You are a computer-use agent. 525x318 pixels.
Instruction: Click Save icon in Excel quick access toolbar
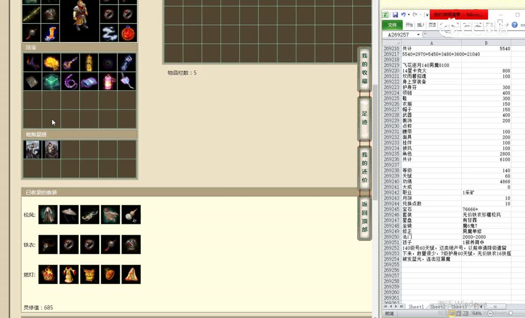click(x=395, y=15)
